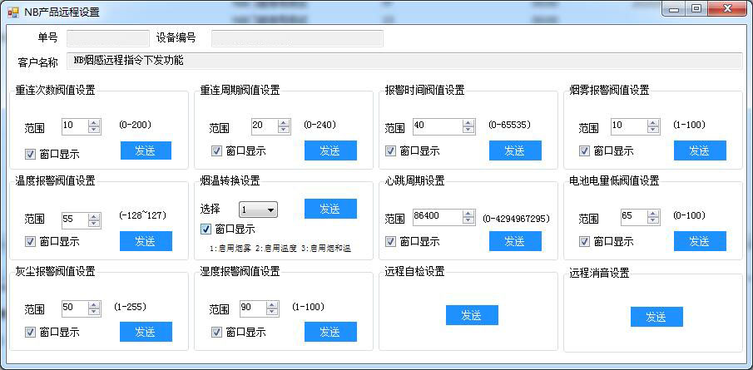Click the 客户名称 text field

coord(404,61)
